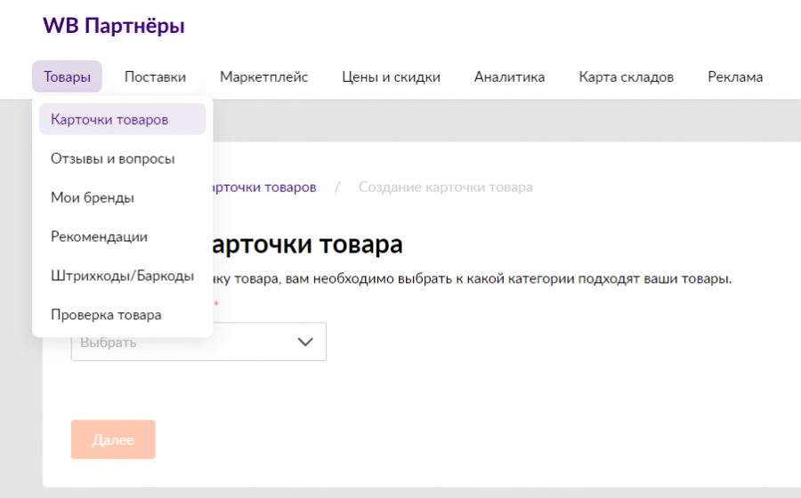Open the Выбрать category combo box
This screenshot has width=801, height=498.
198,341
